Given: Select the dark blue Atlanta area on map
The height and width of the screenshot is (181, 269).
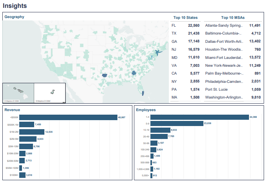Looking at the screenshot, I should tap(134, 73).
